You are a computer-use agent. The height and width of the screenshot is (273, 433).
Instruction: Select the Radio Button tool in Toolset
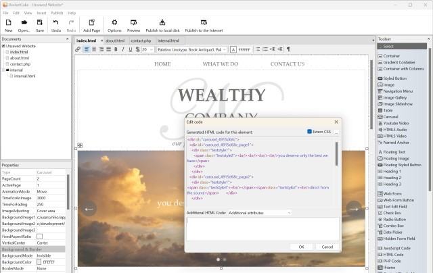coord(380,219)
